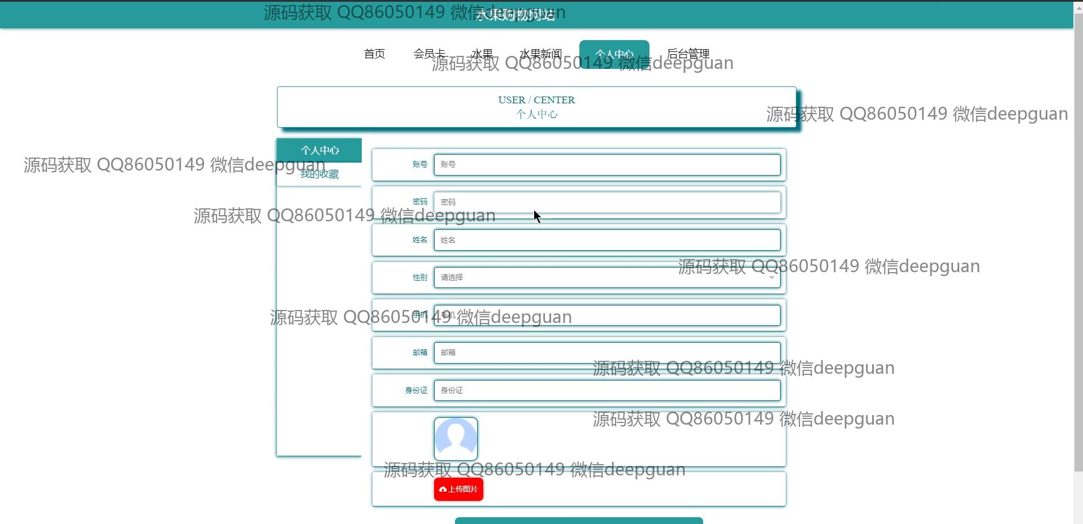Click the 身份证 input field

tap(607, 390)
